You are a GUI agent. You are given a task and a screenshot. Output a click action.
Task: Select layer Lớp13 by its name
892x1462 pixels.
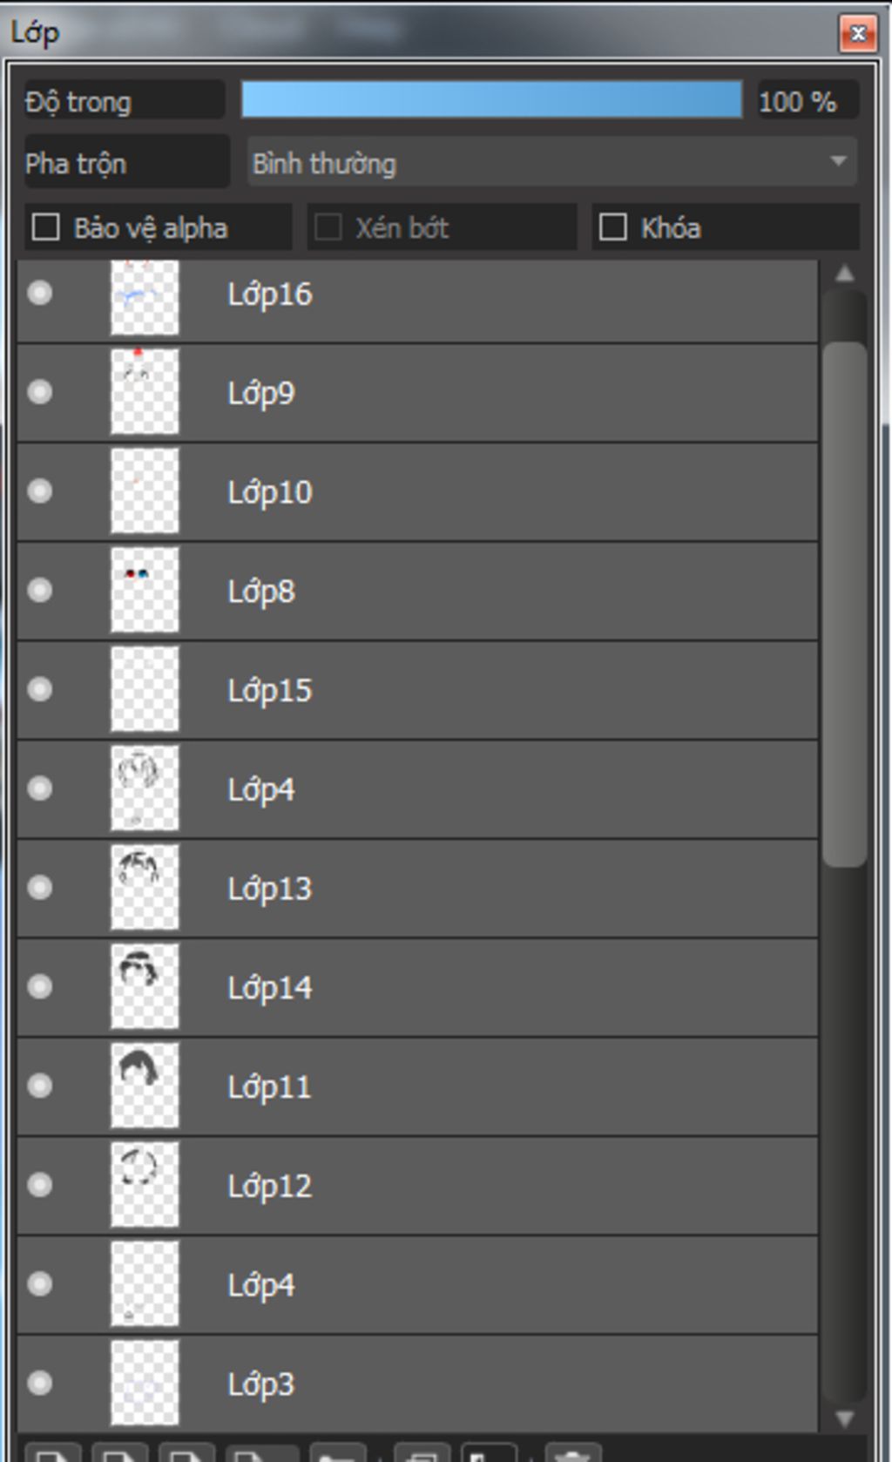pos(269,888)
